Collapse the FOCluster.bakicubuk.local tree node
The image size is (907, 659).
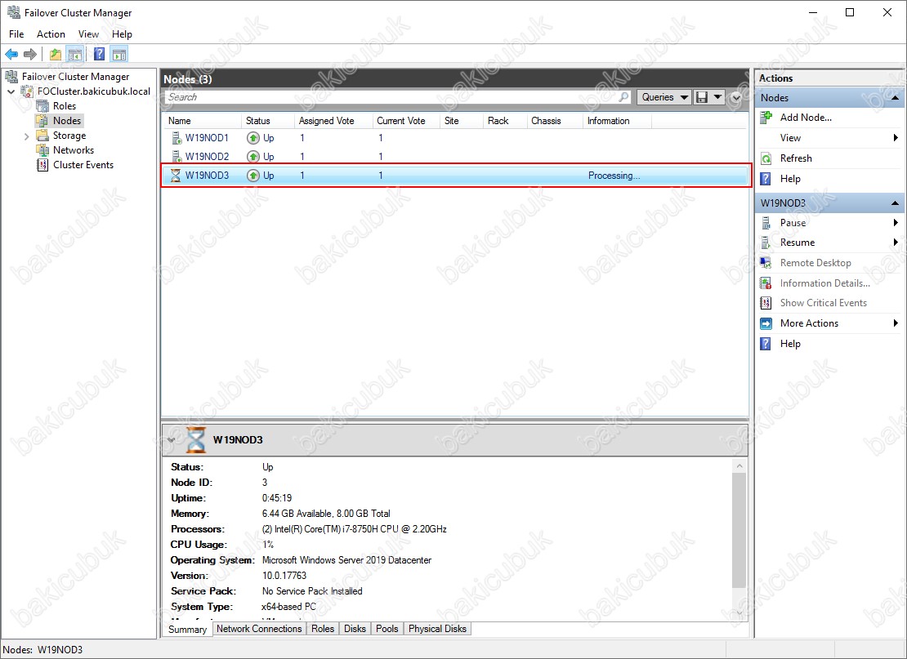coord(11,91)
